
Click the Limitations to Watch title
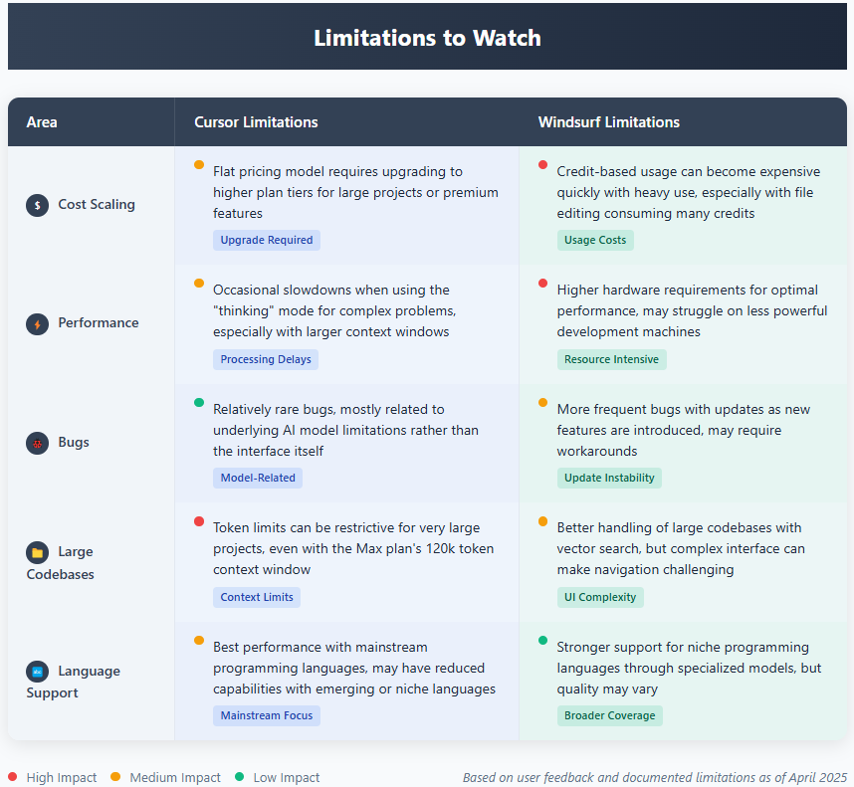click(427, 38)
